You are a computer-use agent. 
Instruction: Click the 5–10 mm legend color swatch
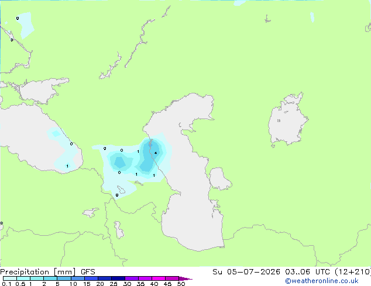(64, 278)
